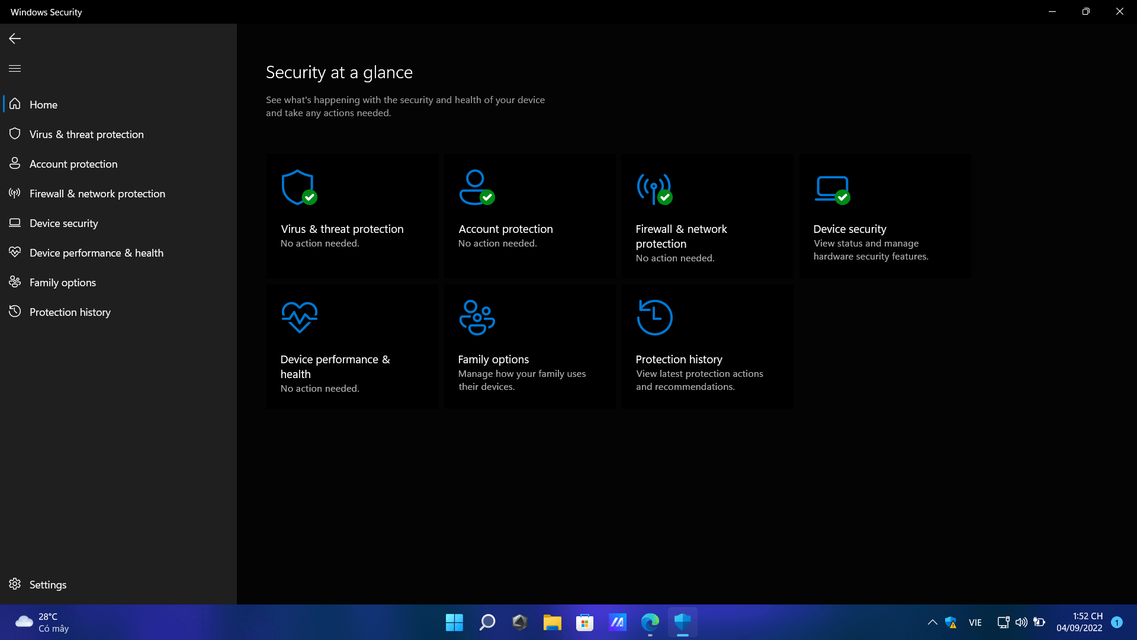This screenshot has width=1137, height=640.
Task: Collapse the navigation hamburger menu
Action: (15, 68)
